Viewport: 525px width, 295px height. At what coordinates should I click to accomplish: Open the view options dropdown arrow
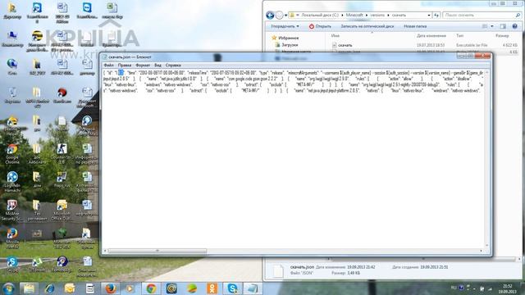click(x=492, y=26)
